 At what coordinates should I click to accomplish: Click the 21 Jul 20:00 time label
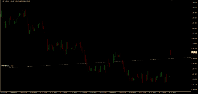point(53,93)
